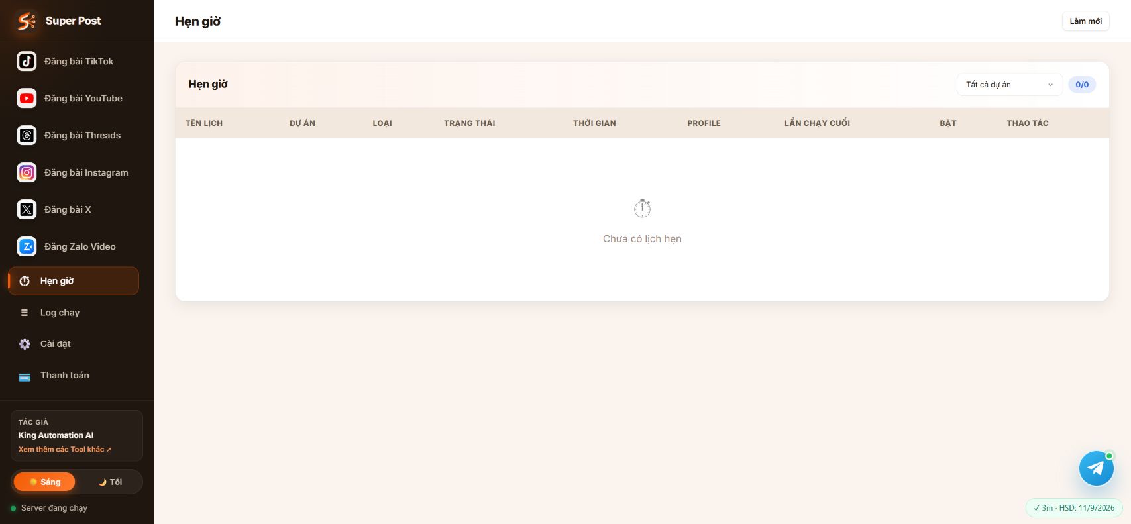Open the Thanh toán menu item
Screen dimensions: 1131x524
73,375
